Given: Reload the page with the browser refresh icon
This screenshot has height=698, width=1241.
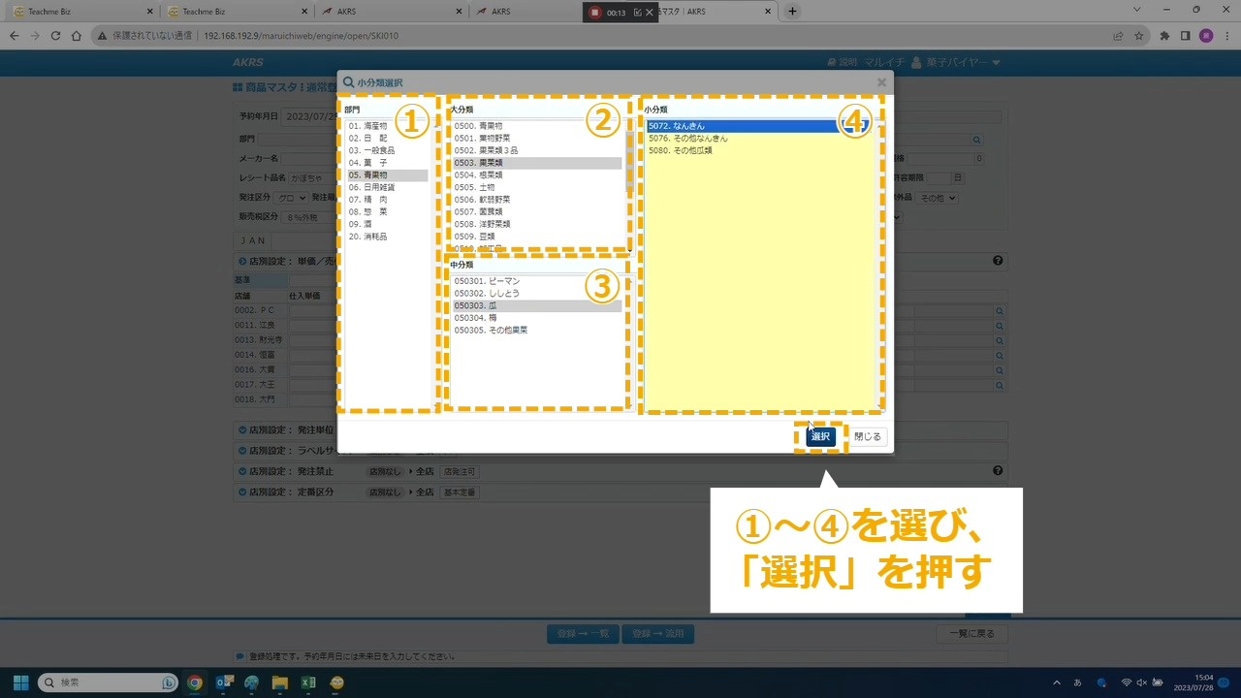Looking at the screenshot, I should pyautogui.click(x=55, y=36).
